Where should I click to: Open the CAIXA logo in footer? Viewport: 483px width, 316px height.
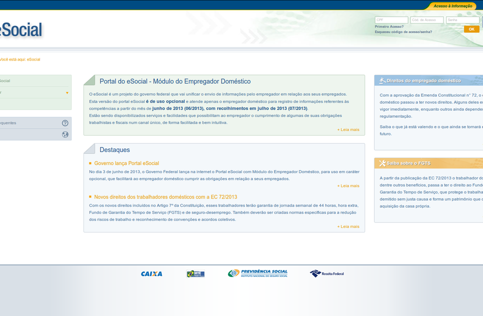tap(151, 274)
